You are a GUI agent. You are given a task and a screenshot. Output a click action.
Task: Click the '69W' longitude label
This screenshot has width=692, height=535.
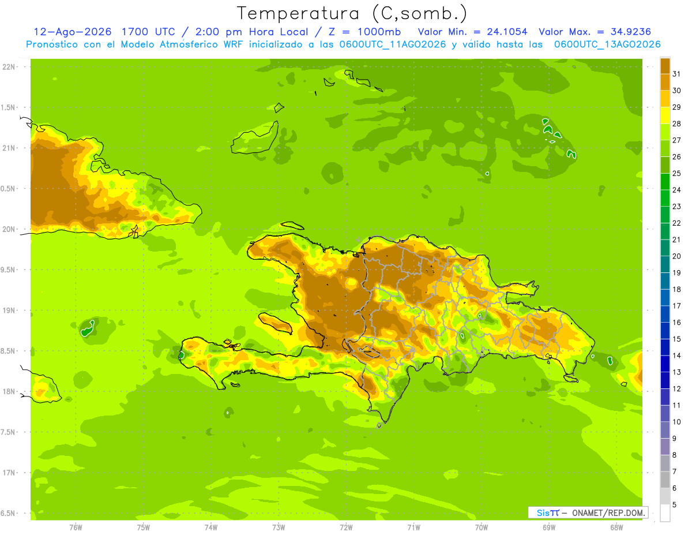pos(549,527)
